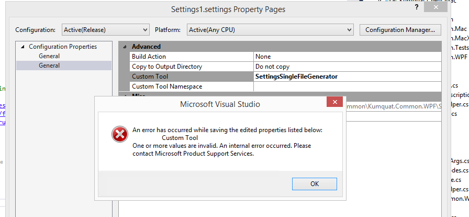Click the empty Custom Tool Namespace value field

[x=348, y=86]
